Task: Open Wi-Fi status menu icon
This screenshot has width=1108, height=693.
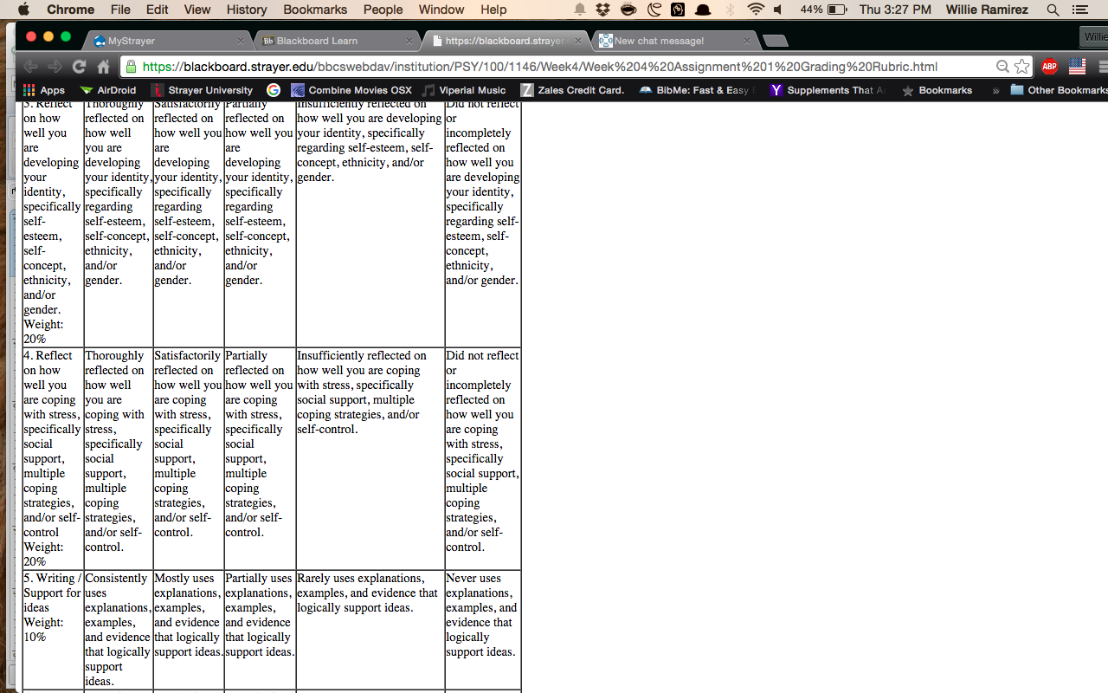Action: point(756,10)
